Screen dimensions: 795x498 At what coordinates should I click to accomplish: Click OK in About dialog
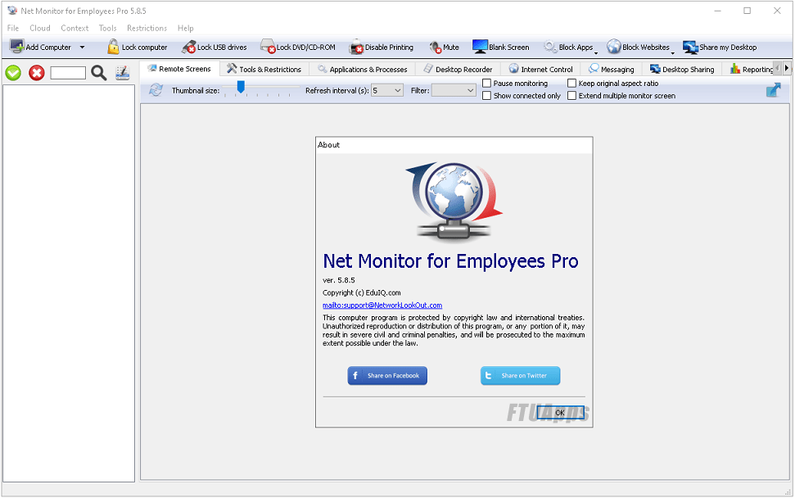[560, 412]
